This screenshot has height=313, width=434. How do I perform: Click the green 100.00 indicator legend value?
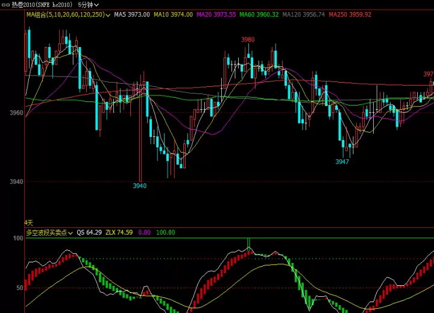click(166, 233)
